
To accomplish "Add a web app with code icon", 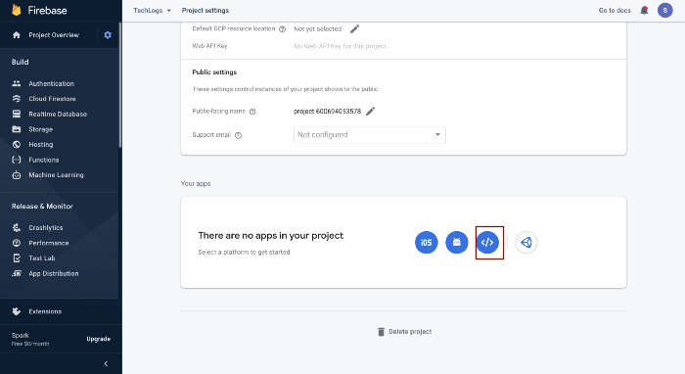I will [487, 242].
